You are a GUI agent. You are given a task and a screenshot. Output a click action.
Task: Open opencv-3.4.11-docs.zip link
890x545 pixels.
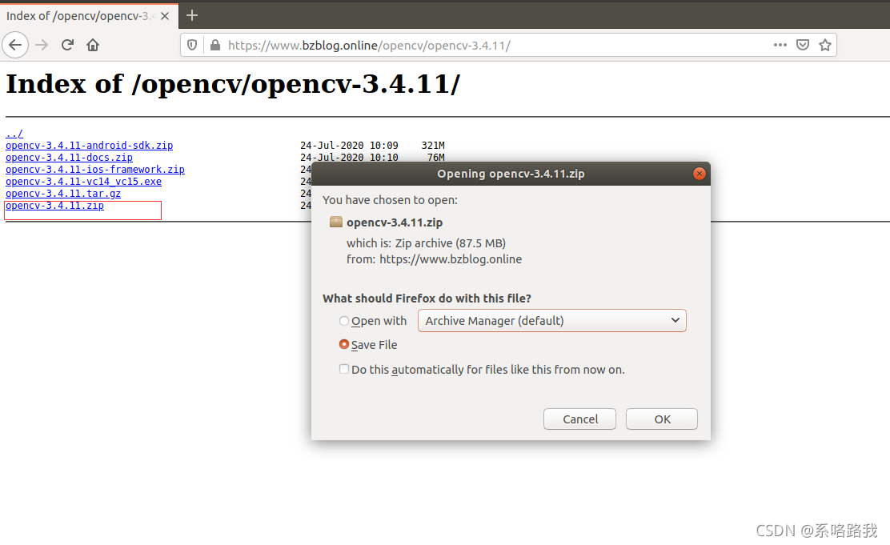coord(70,157)
